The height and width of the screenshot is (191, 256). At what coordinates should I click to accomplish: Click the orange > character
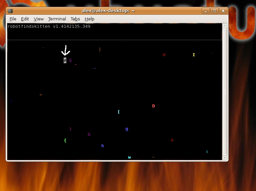tap(41, 95)
